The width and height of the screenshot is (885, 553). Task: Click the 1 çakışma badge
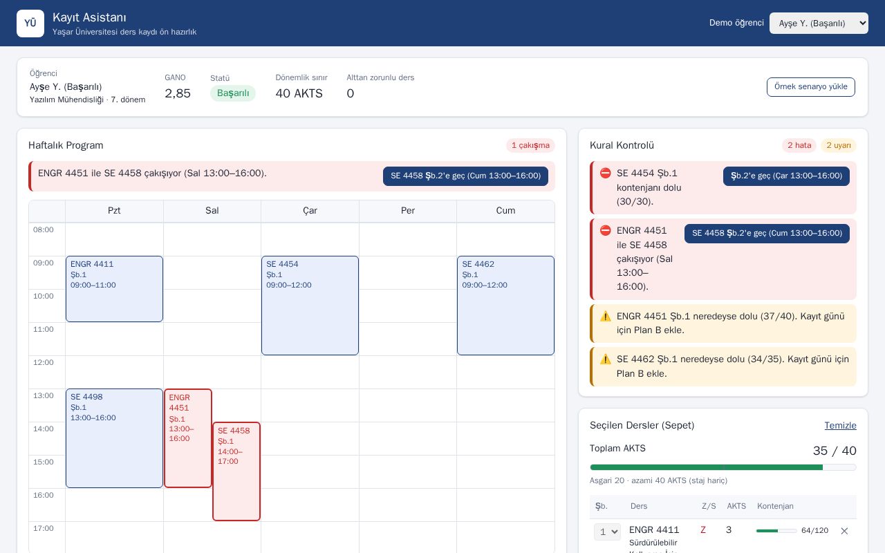click(530, 145)
